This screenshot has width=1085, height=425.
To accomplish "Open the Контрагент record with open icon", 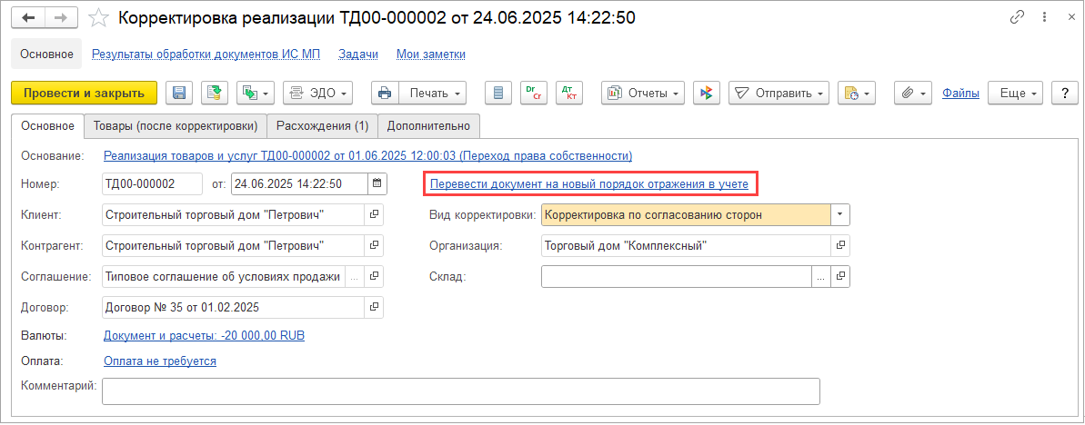I will (x=375, y=245).
